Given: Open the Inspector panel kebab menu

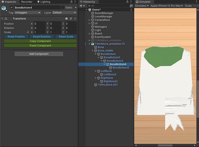Looking at the screenshot, I should point(75,2).
